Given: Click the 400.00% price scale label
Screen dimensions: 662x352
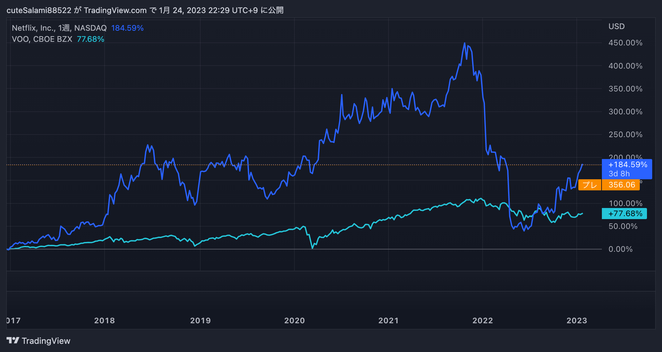Looking at the screenshot, I should coord(625,66).
